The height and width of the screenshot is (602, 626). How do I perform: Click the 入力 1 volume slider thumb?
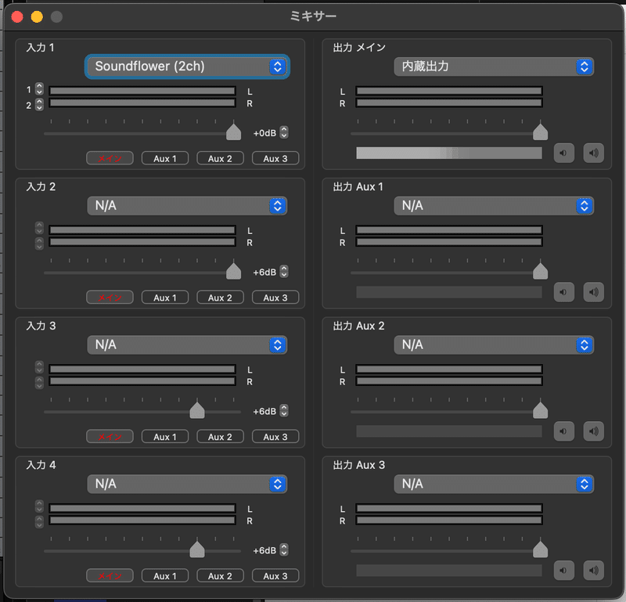[x=233, y=132]
